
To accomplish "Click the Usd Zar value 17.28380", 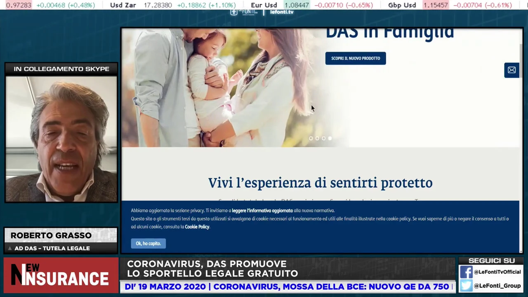I will 158,5.
